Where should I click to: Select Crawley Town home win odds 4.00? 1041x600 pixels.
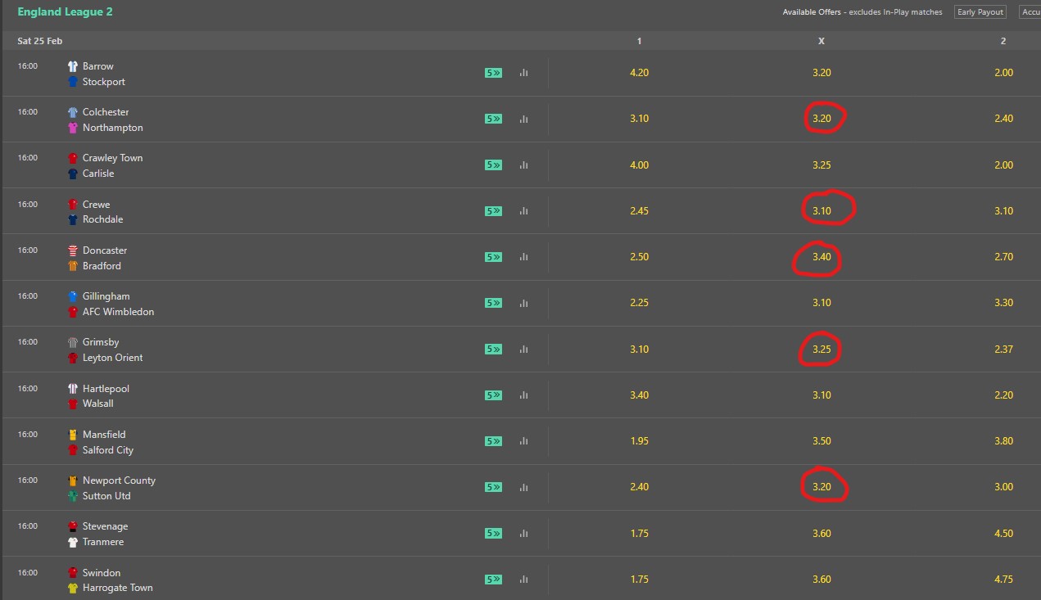coord(639,165)
